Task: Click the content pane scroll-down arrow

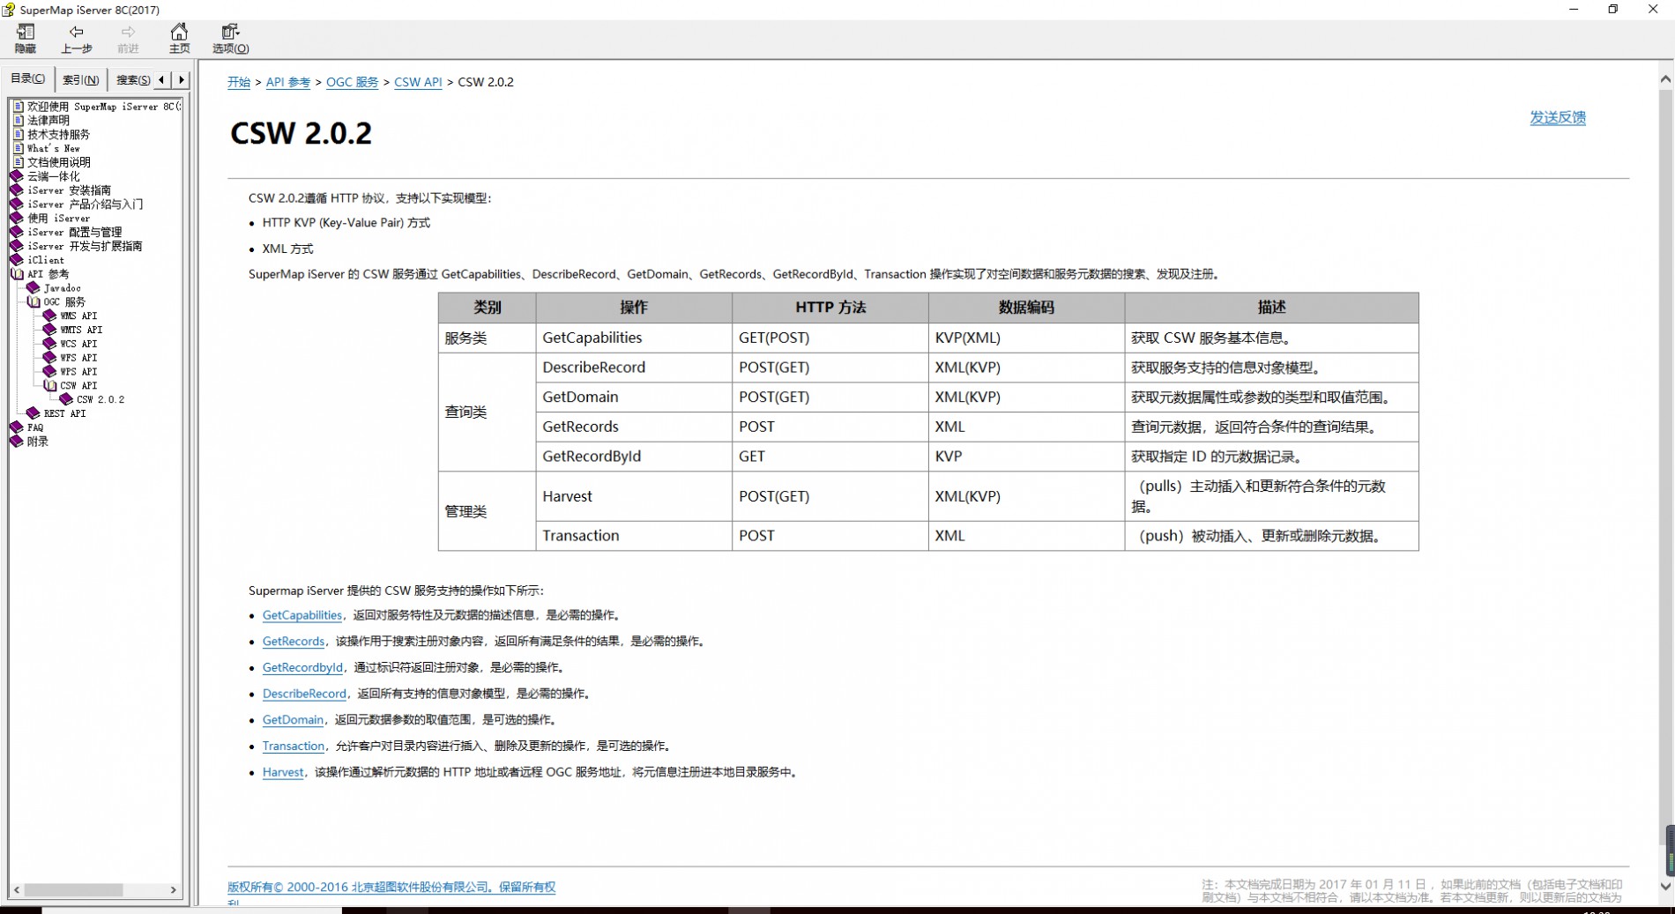Action: pyautogui.click(x=1665, y=886)
